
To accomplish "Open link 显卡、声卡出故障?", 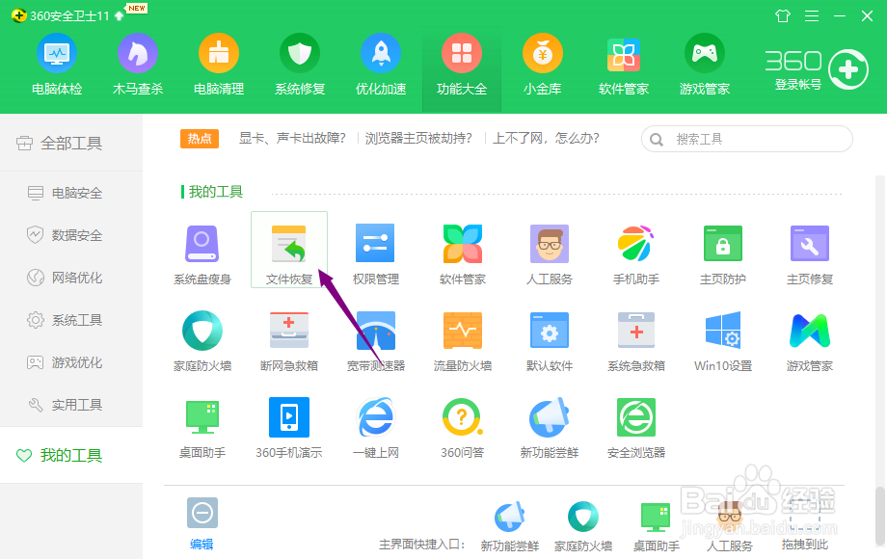I will 292,139.
